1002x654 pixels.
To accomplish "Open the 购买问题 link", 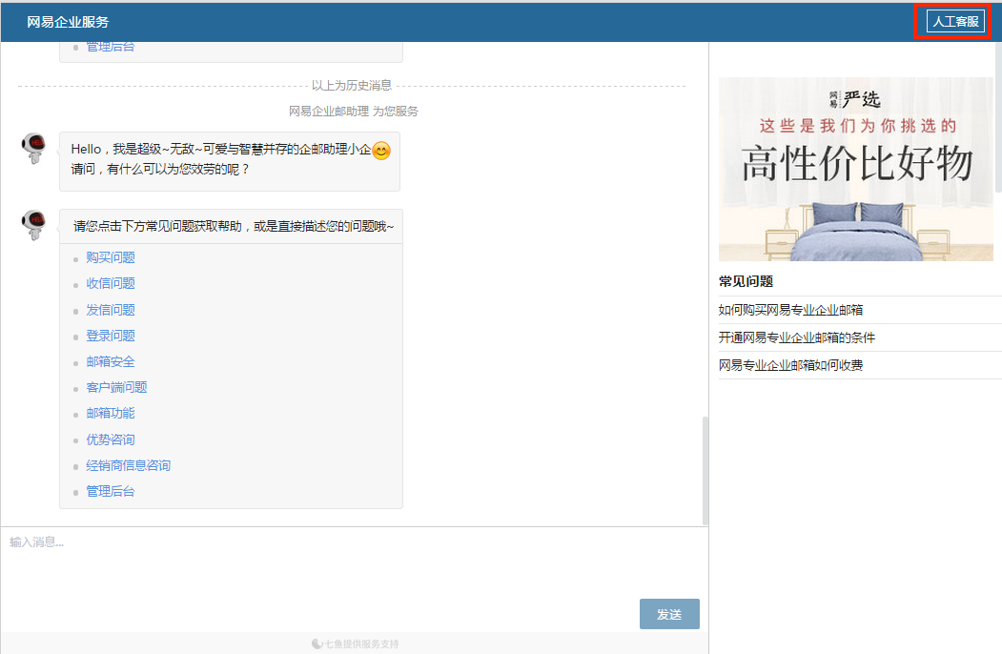I will 111,257.
